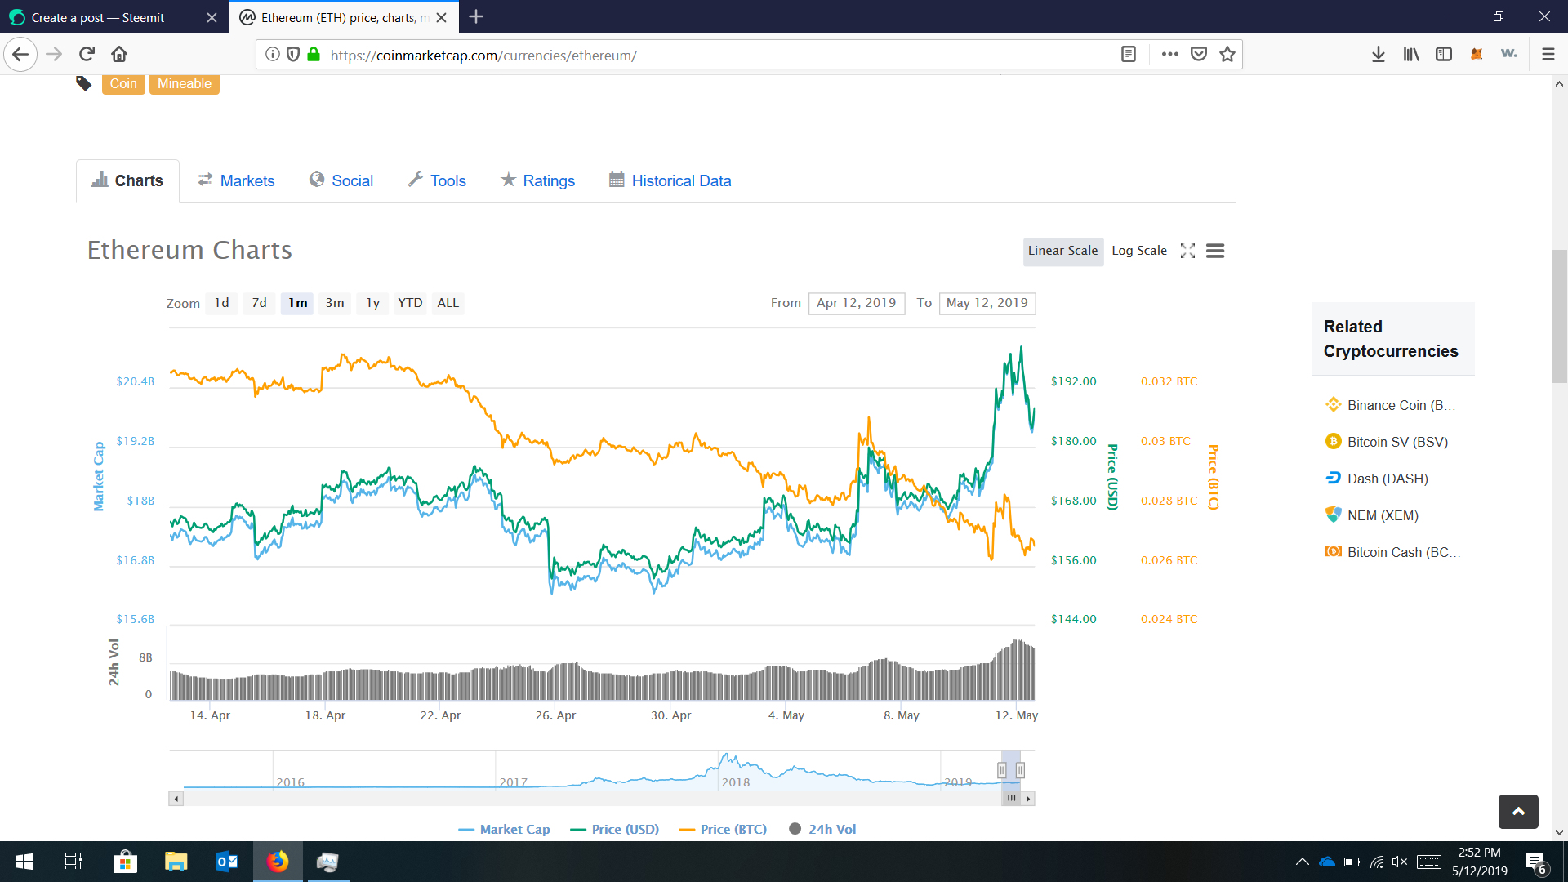This screenshot has height=882, width=1568.
Task: Open page actions three-dots menu
Action: click(1169, 54)
